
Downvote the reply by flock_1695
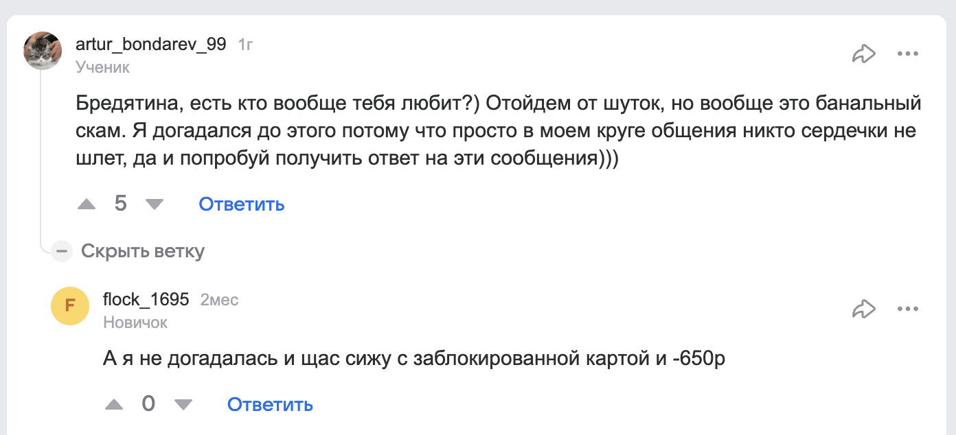point(183,405)
